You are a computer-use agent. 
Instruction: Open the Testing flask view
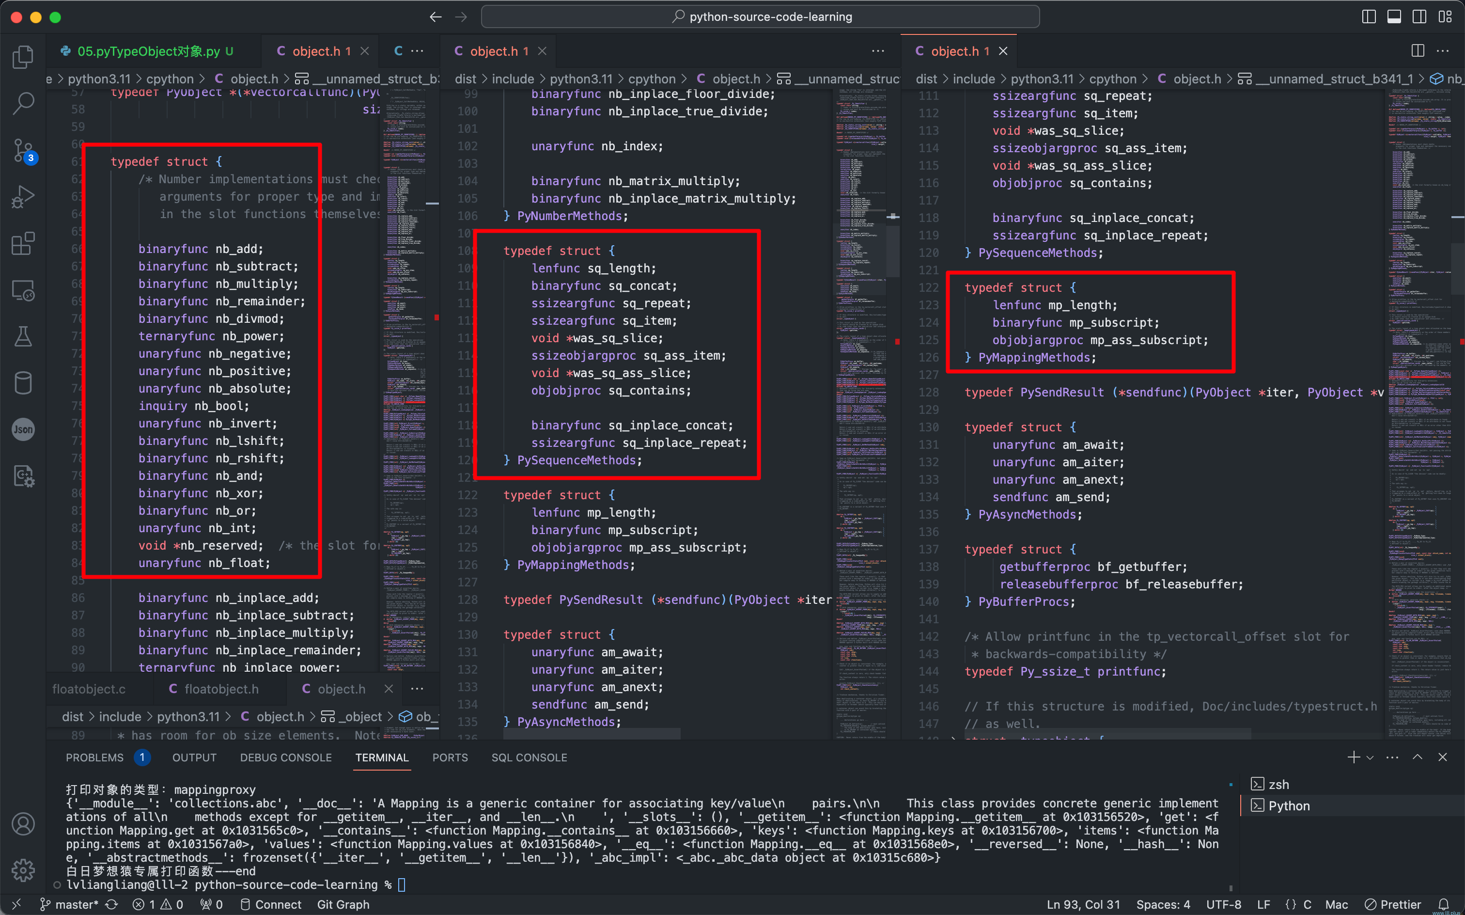tap(23, 336)
